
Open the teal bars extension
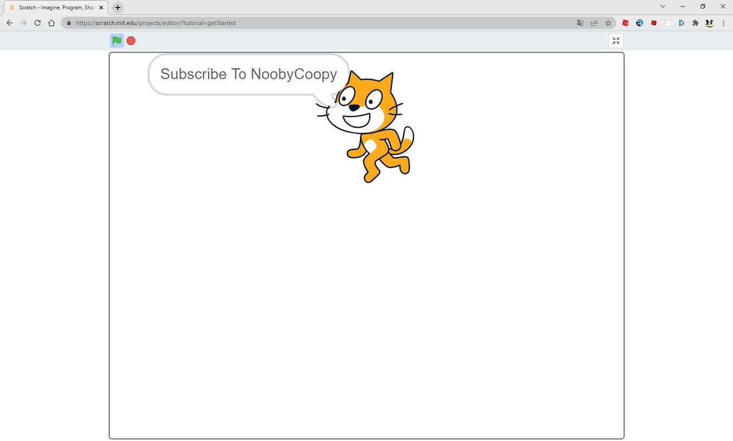click(681, 23)
